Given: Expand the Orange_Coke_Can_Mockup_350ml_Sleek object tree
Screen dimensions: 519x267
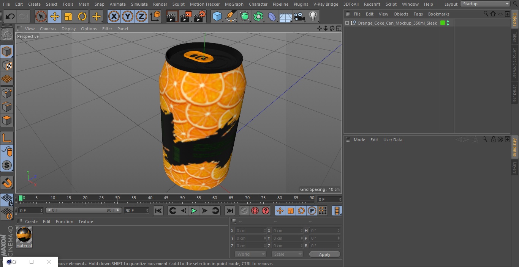Looking at the screenshot, I should 347,23.
